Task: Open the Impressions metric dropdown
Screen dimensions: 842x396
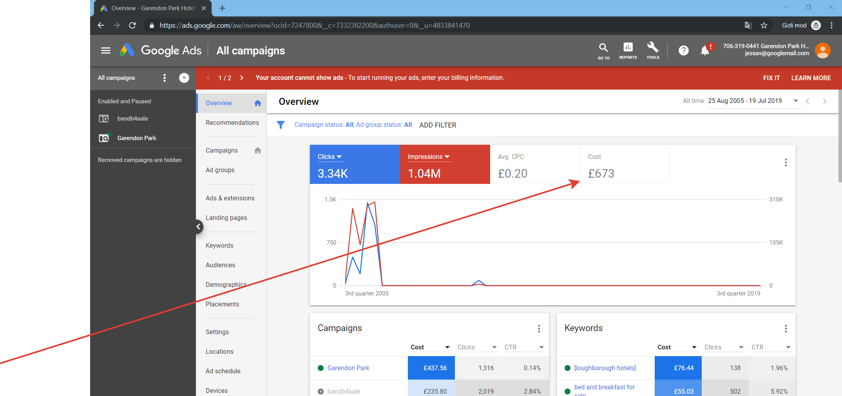Action: point(429,157)
